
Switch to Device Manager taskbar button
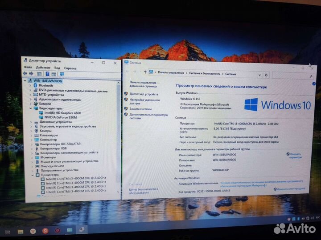coord(82,230)
